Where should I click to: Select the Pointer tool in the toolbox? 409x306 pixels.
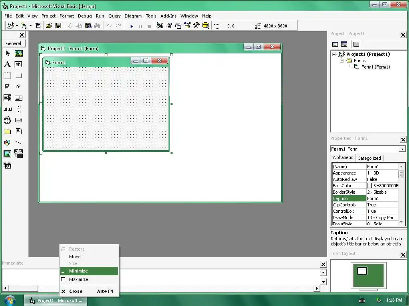[x=8, y=54]
